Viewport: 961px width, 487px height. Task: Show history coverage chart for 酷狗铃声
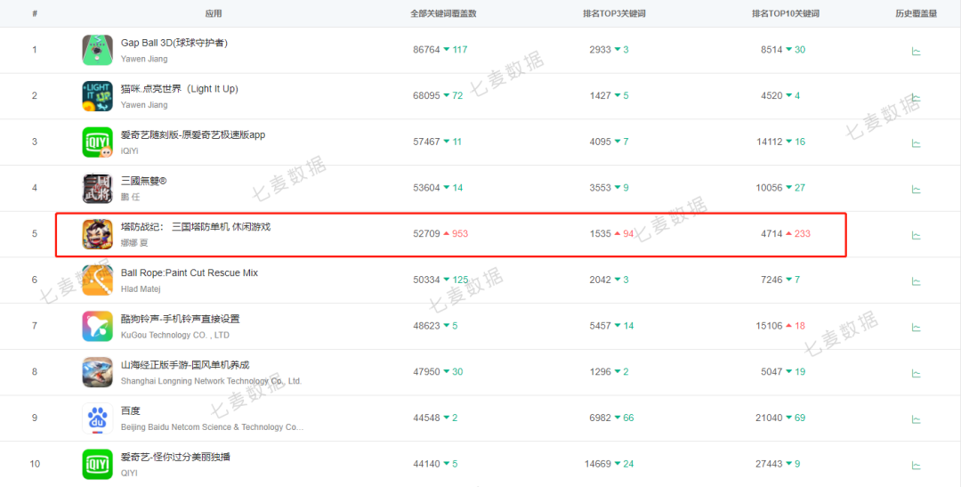point(917,327)
